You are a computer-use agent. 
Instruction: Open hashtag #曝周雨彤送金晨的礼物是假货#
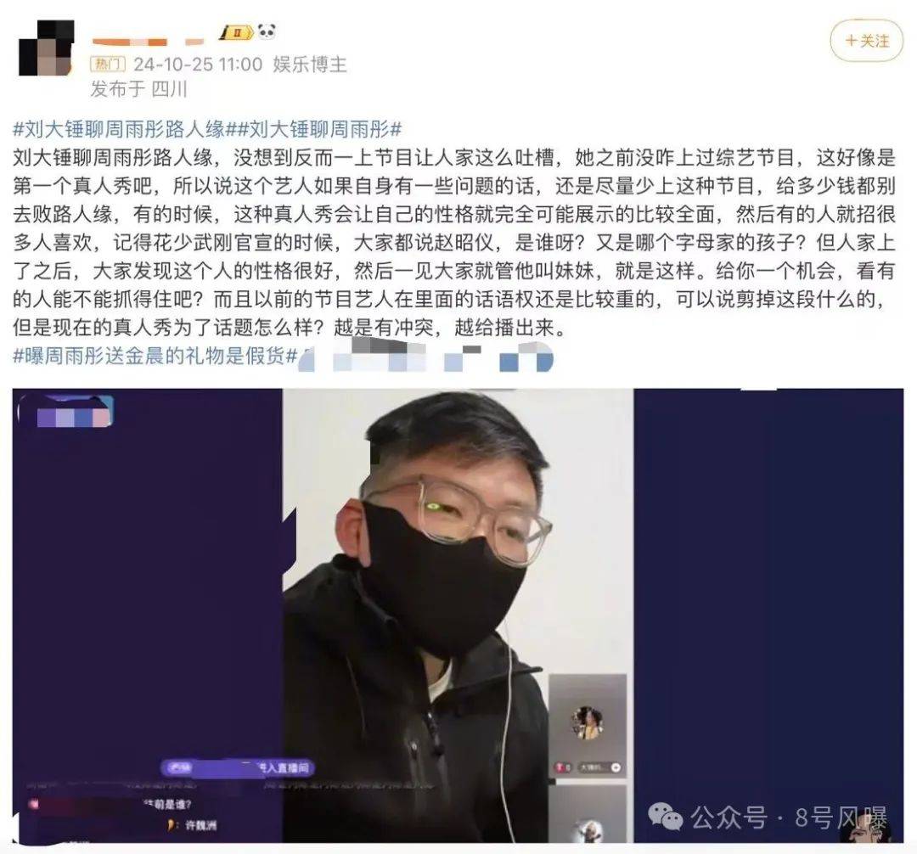[155, 356]
